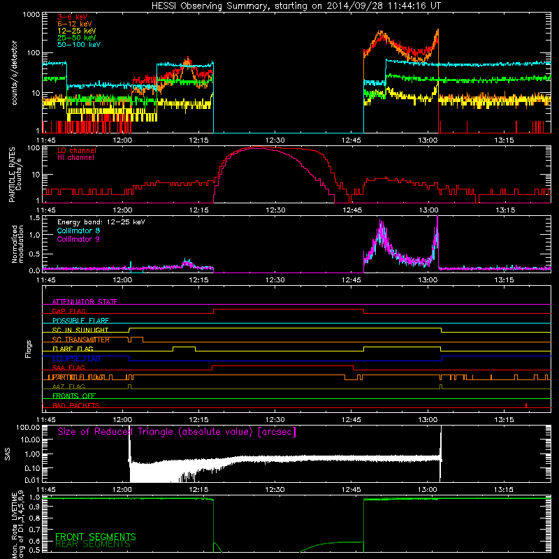Click the 'ATTENUATOR STATE' flag label

pos(85,302)
